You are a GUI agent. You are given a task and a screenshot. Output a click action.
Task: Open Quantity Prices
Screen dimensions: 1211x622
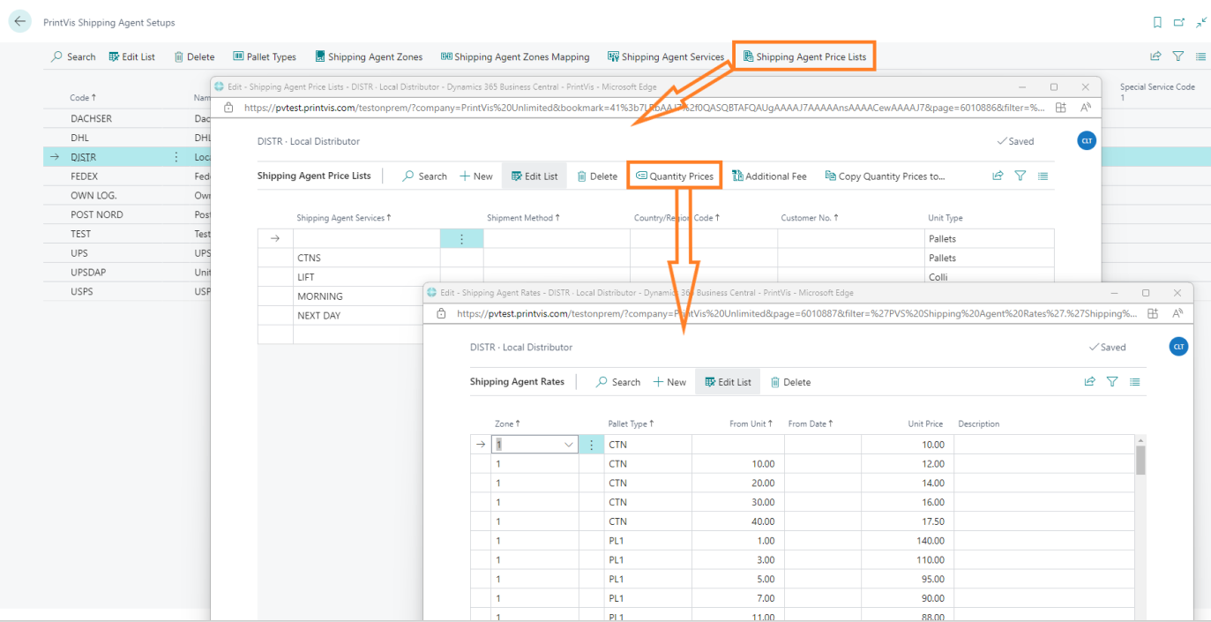coord(675,176)
